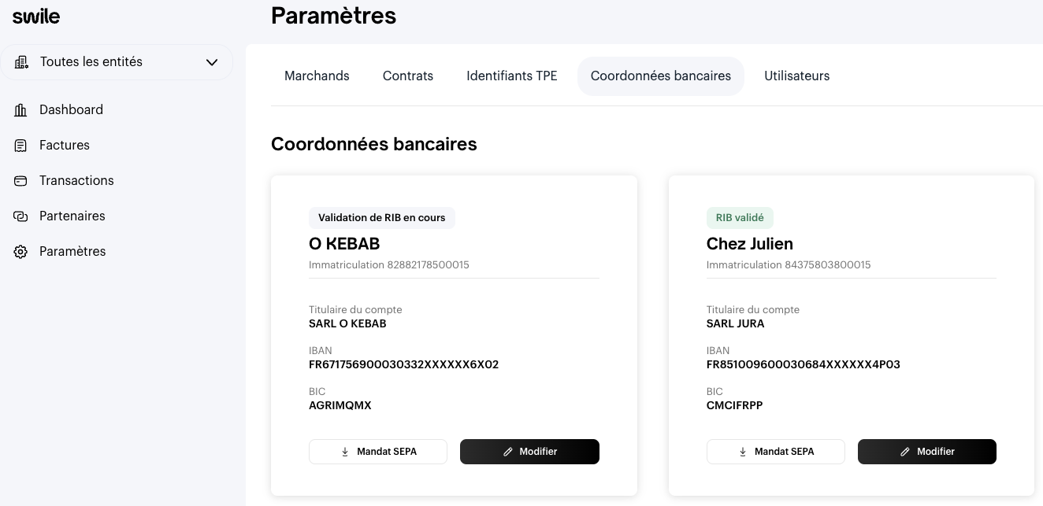Screen dimensions: 1043x506
Task: Click the download icon on O KEBAB Mandat SEPA
Action: coord(345,452)
